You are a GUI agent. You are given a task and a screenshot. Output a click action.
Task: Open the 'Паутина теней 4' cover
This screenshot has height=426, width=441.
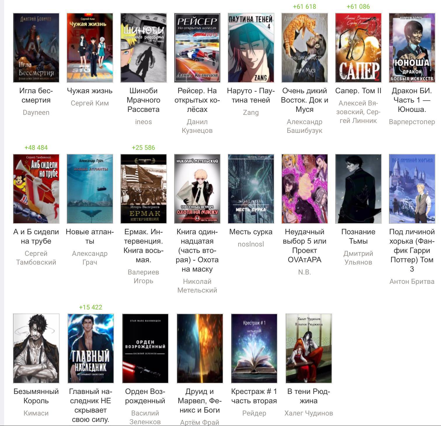tap(251, 48)
